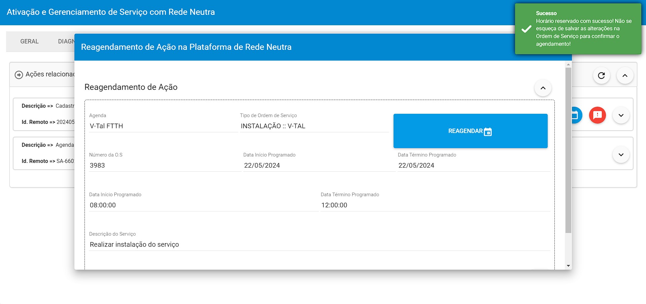The width and height of the screenshot is (646, 304).
Task: Click the red alert message icon
Action: (597, 115)
